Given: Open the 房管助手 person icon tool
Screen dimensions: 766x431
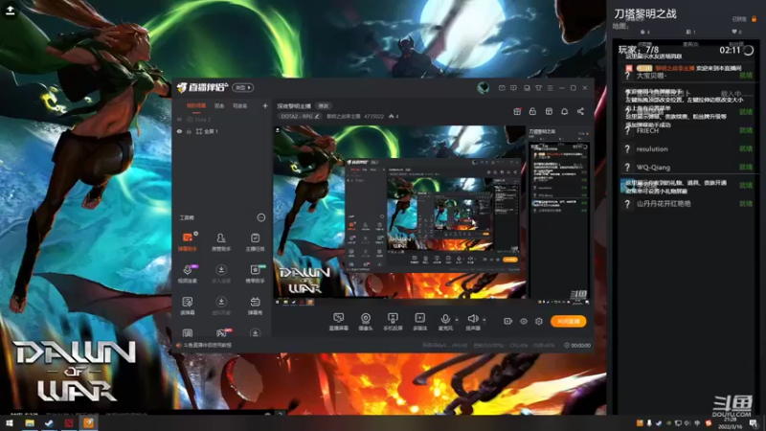Looking at the screenshot, I should [x=221, y=241].
